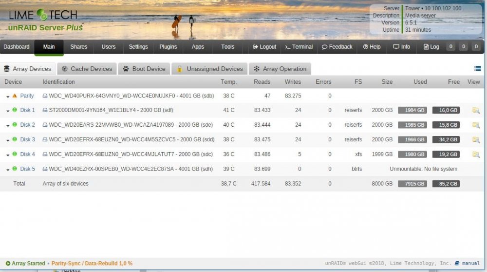Click the Array Started status icon
This screenshot has height=272, width=487.
coord(8,263)
